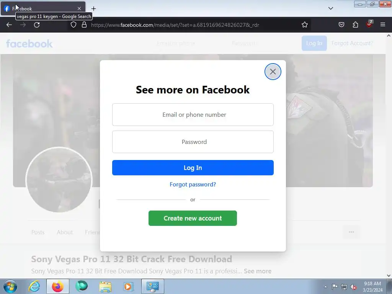
Task: Open tracking protection shield icon
Action: tap(73, 25)
